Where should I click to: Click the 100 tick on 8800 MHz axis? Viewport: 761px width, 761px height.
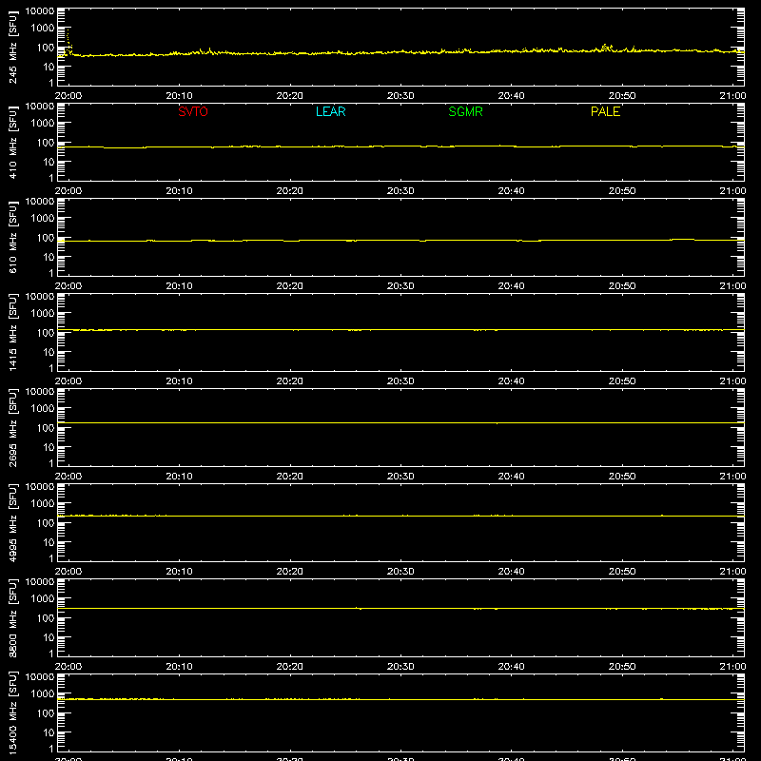coord(46,618)
